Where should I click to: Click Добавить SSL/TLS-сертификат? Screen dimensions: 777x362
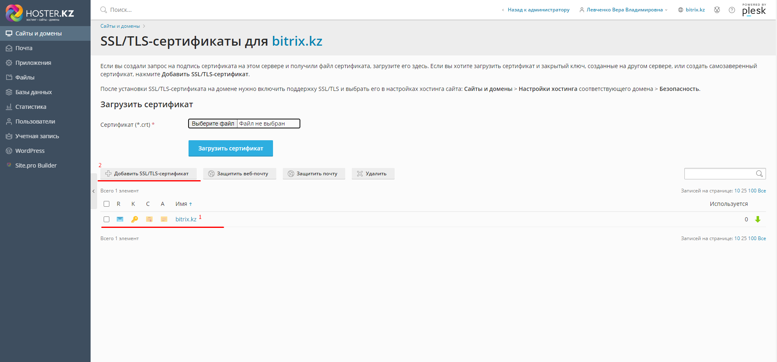(x=149, y=174)
